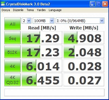
Task: Open the drive selector I: 0% (0/964MB)
Action: 80,21
